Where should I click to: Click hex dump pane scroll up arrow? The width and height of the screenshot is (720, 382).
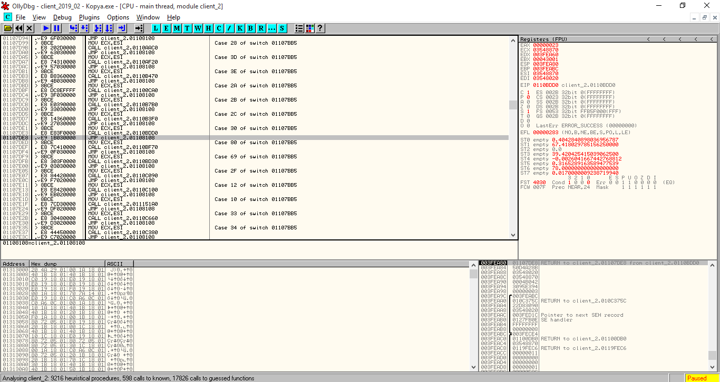coord(474,264)
